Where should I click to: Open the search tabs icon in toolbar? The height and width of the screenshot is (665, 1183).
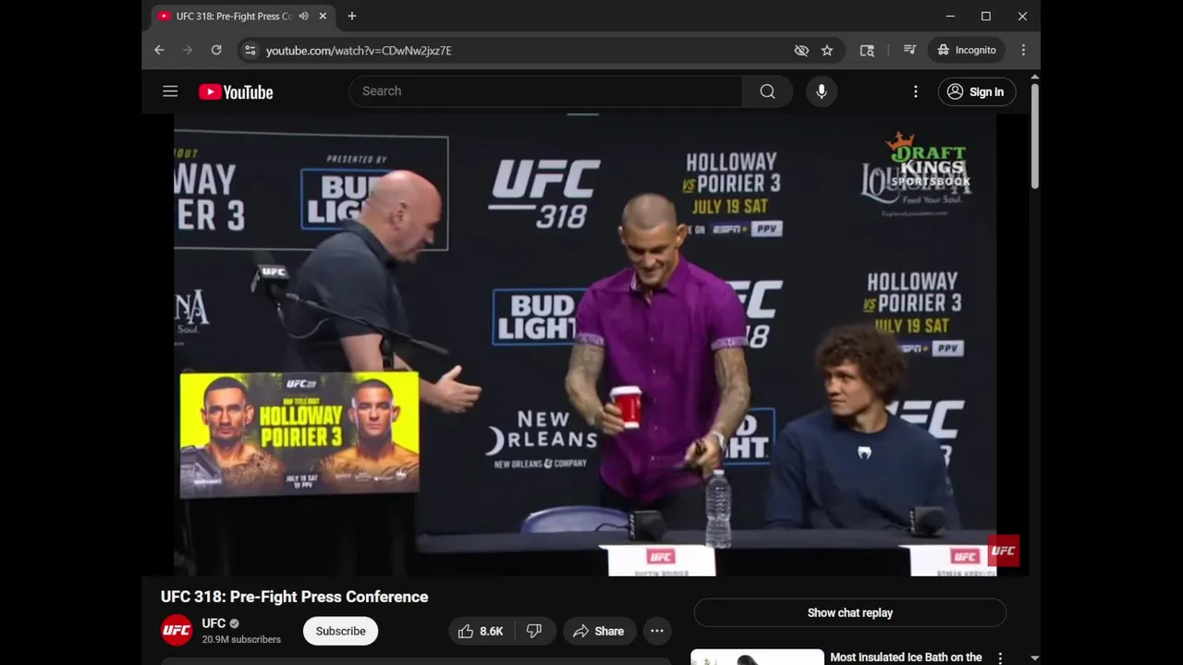(867, 51)
